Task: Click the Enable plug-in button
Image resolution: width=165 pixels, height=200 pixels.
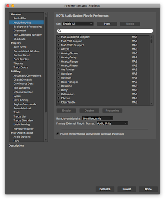Action: [x=66, y=111]
